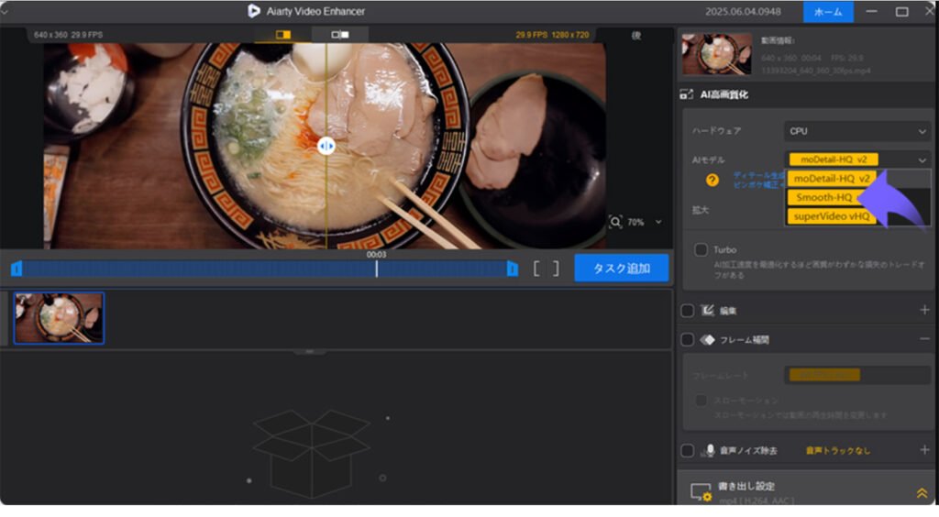The width and height of the screenshot is (939, 517).
Task: Click the video info thumbnail in the right panel
Action: coord(717,54)
